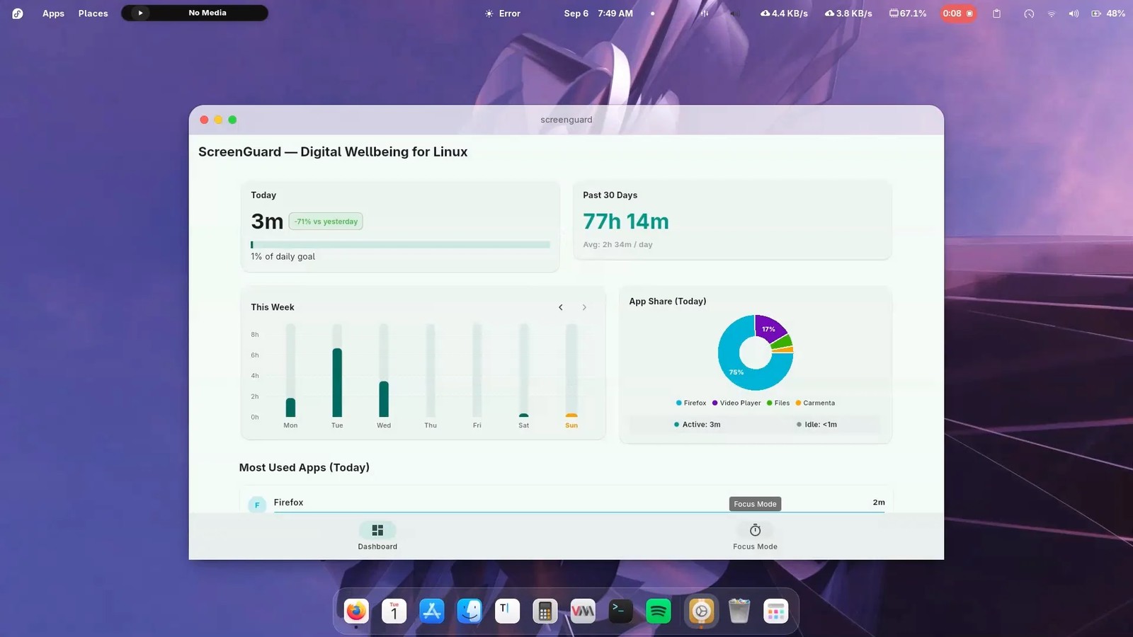This screenshot has height=637, width=1133.
Task: Click the Firefox app avatar icon
Action: click(257, 505)
